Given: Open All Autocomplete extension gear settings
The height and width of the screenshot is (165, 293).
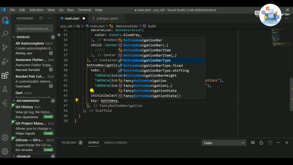Looking at the screenshot, I should 51,53.
